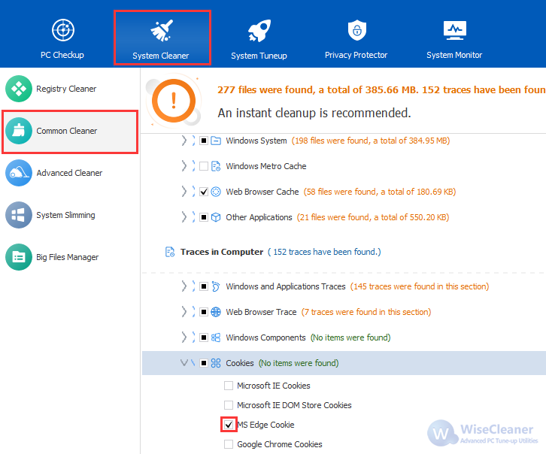Click the Windows System folder icon
The image size is (546, 454).
click(216, 141)
